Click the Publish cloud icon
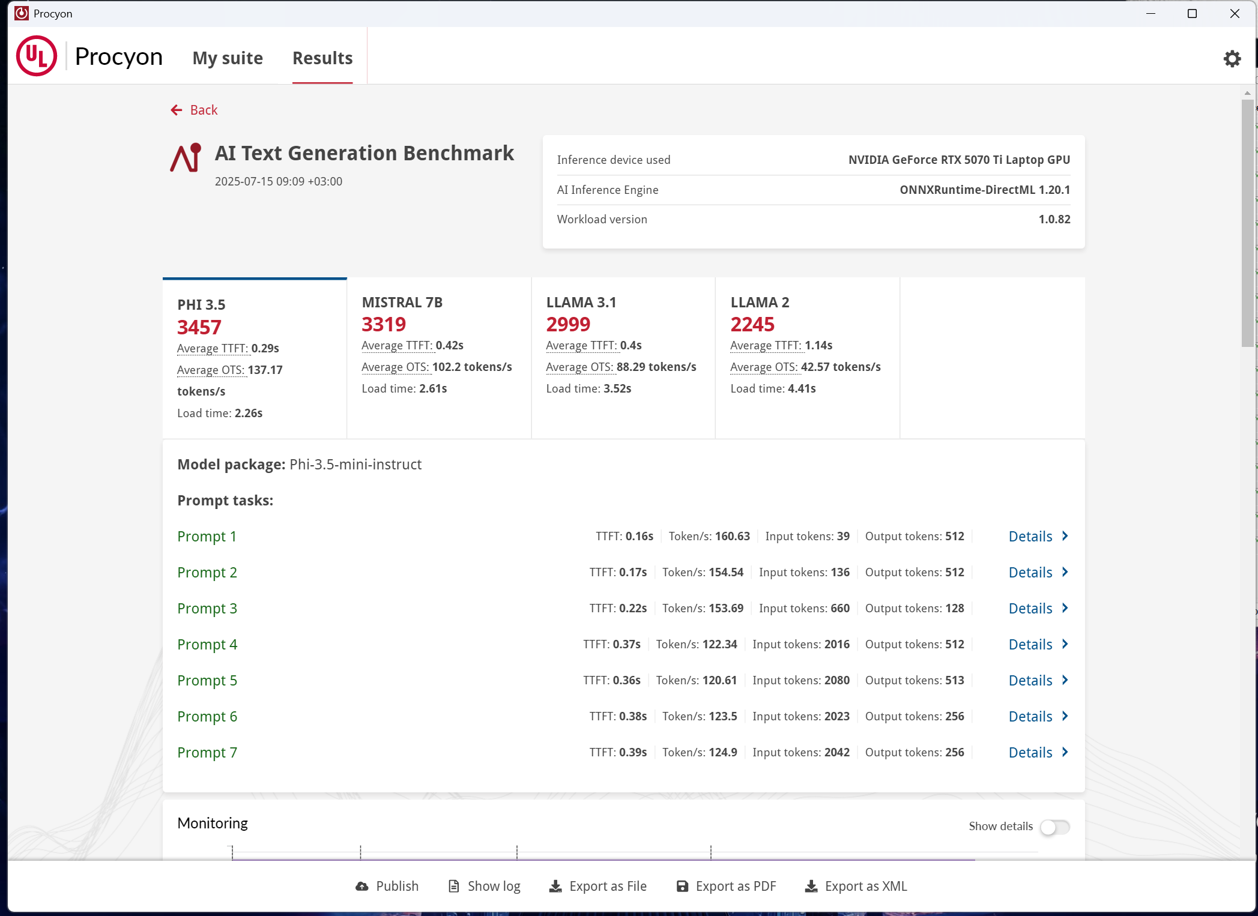The width and height of the screenshot is (1258, 916). pyautogui.click(x=361, y=886)
